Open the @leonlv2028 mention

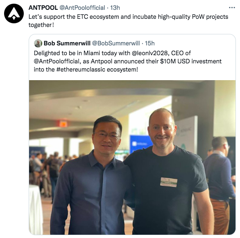[x=150, y=53]
